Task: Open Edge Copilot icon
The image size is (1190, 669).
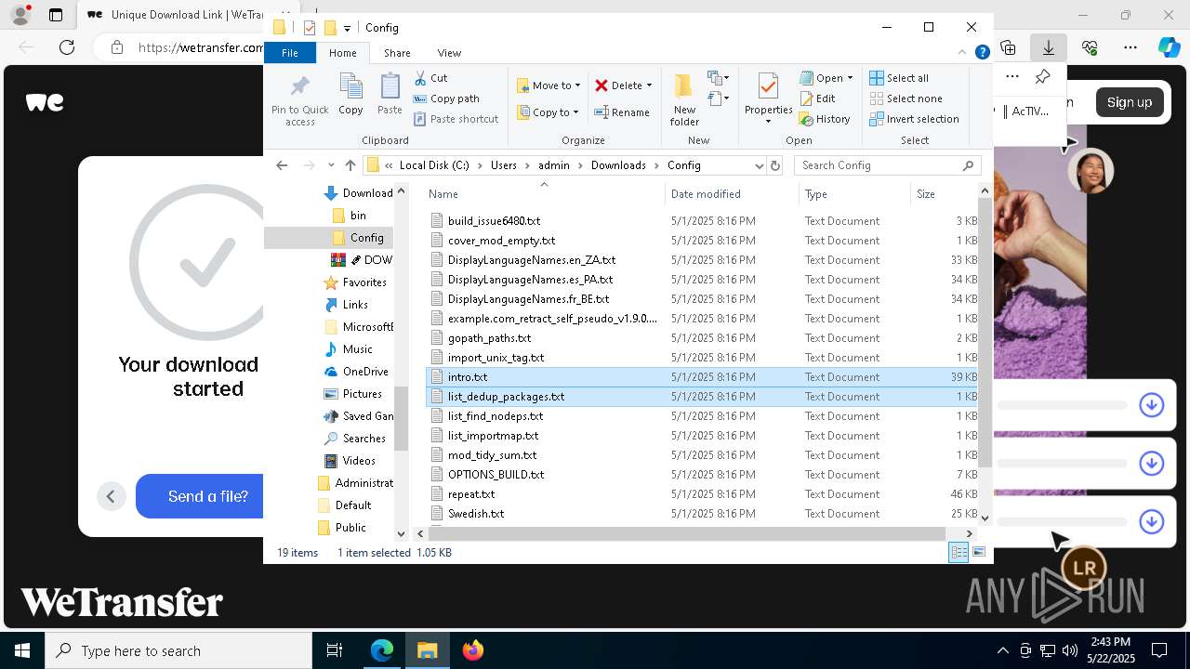Action: point(1169,47)
